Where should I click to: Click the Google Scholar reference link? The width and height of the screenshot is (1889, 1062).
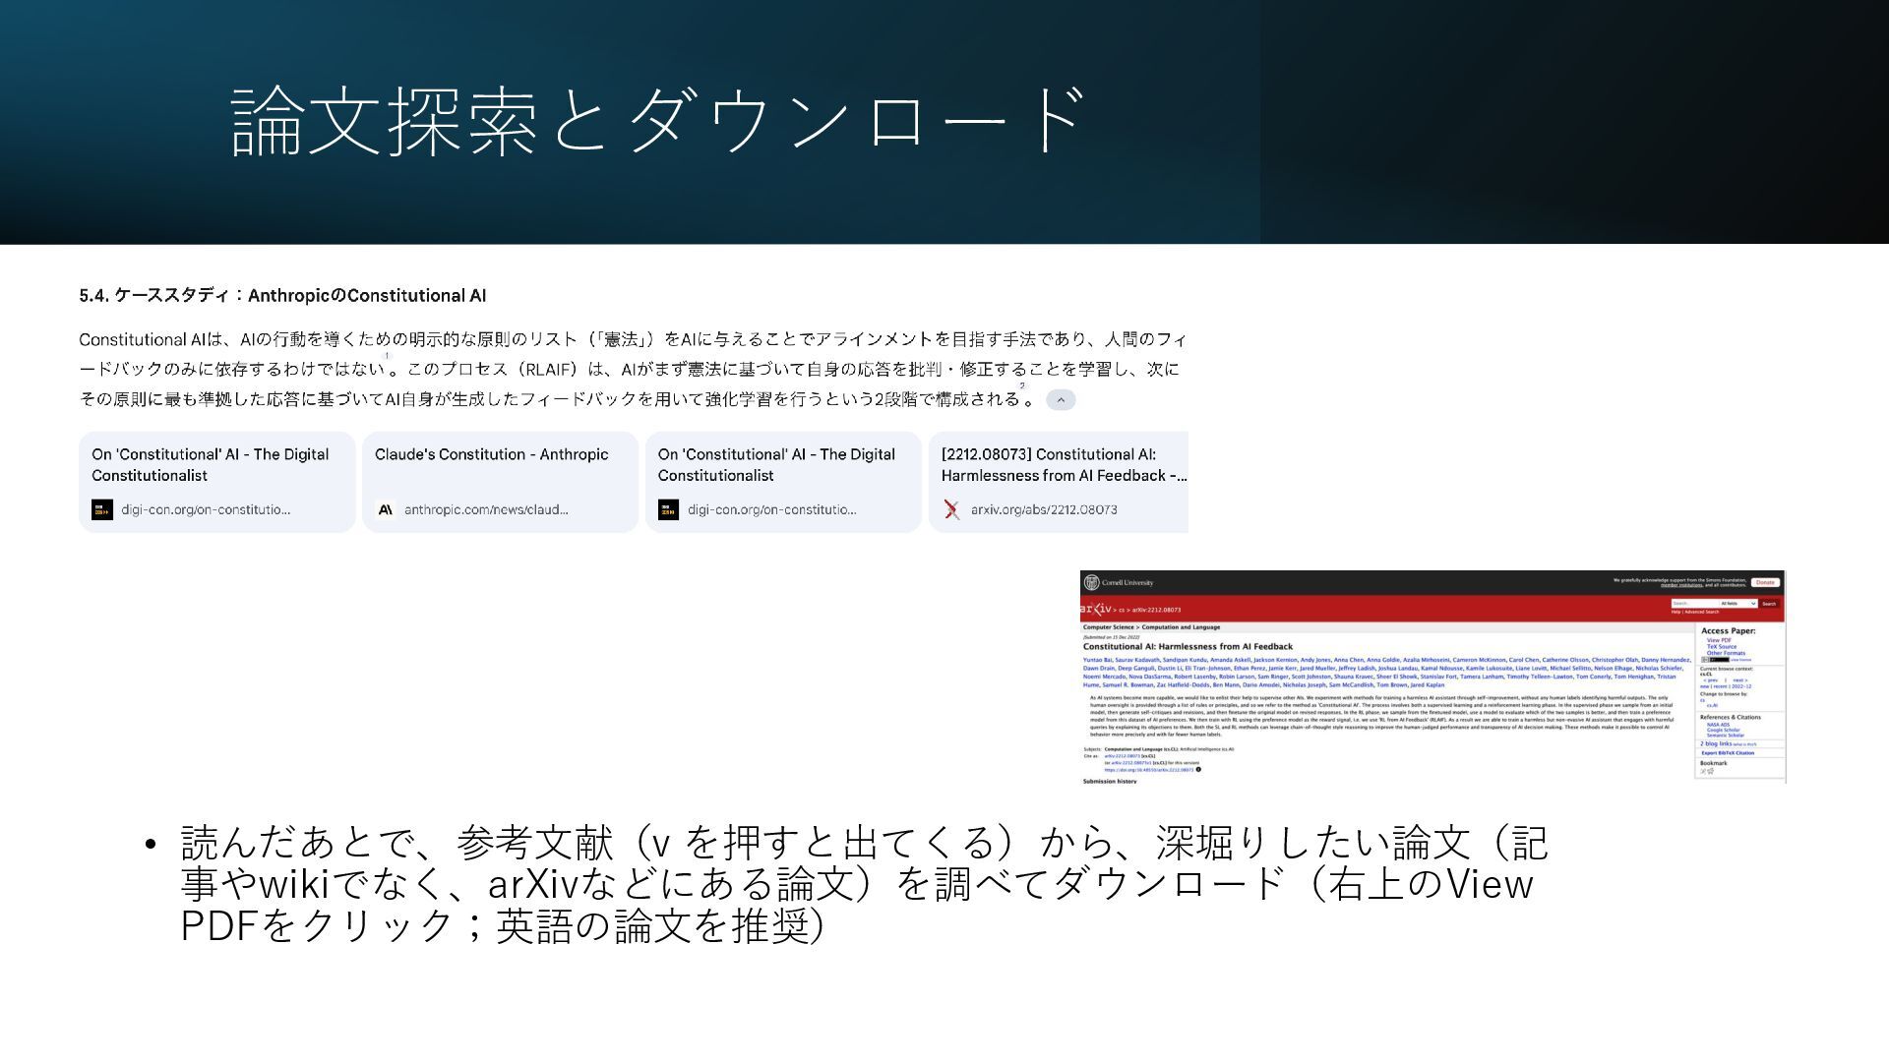1723,730
